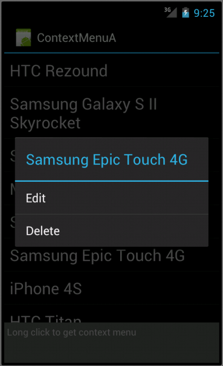The image size is (223, 366).
Task: Tap the obscured list row starting with N
Action: [x=9, y=189]
